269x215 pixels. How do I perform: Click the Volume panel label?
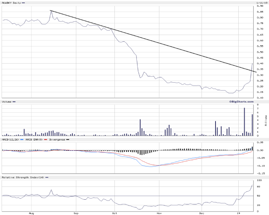[7, 102]
